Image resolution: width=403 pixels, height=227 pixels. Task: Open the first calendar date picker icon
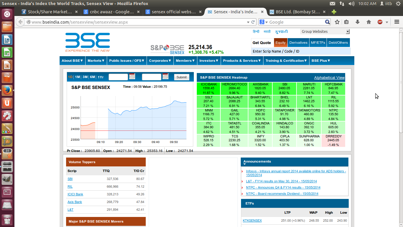tap(132, 76)
